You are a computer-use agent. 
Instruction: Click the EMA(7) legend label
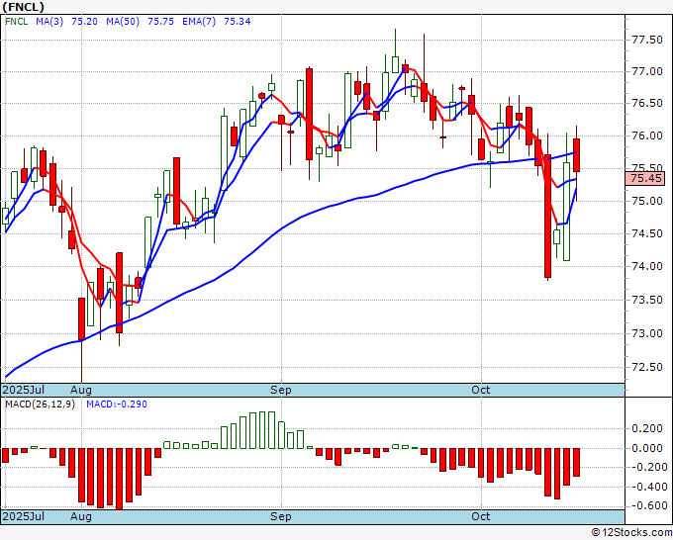(x=199, y=22)
